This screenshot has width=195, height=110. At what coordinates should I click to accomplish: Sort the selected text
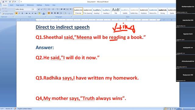(x=67, y=9)
